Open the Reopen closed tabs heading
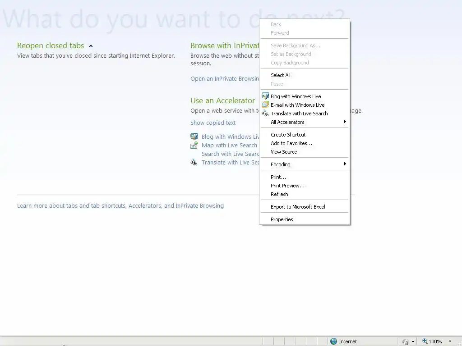 tap(51, 46)
